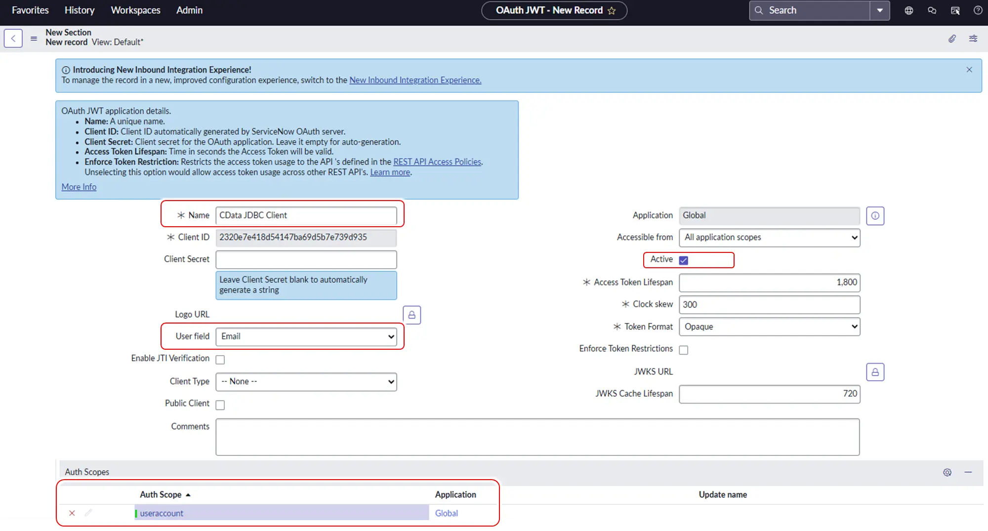Open the globe scope selector icon

(909, 10)
